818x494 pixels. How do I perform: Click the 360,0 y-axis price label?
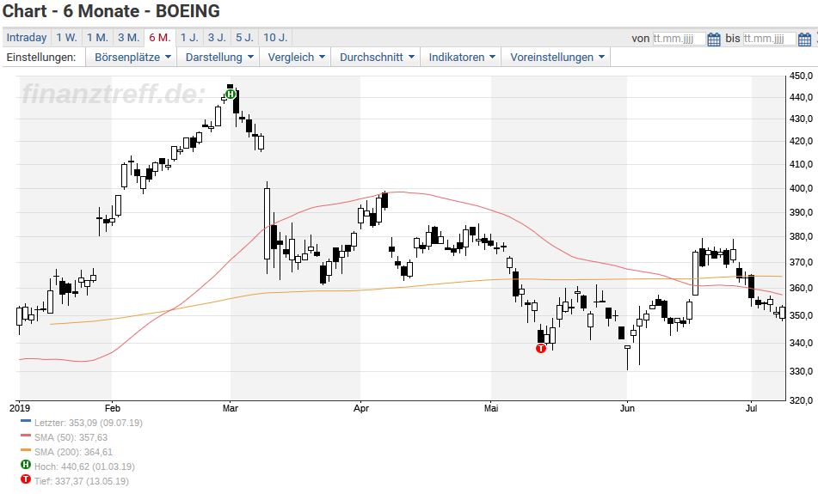pos(801,288)
